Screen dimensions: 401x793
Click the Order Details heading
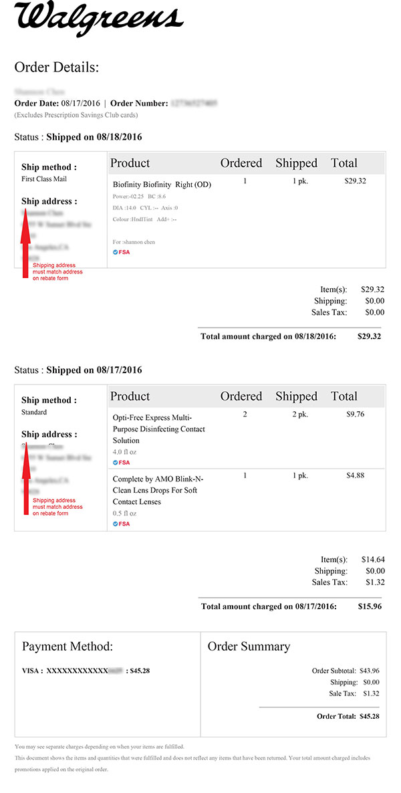(57, 68)
